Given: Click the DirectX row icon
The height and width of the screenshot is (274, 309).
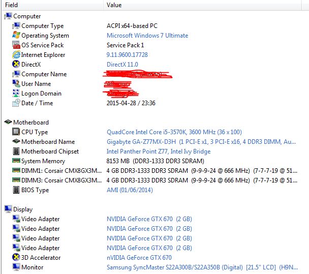Looking at the screenshot, I should pos(16,65).
